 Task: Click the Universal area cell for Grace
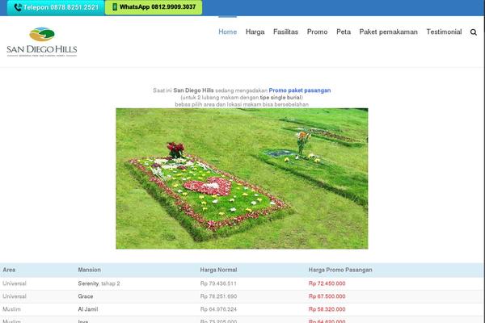pos(15,296)
